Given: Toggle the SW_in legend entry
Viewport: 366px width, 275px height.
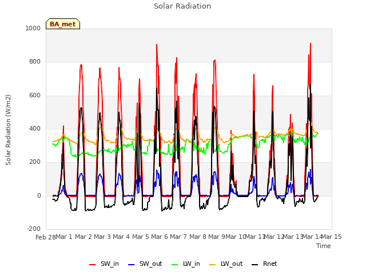Looking at the screenshot, I should 104,264.
